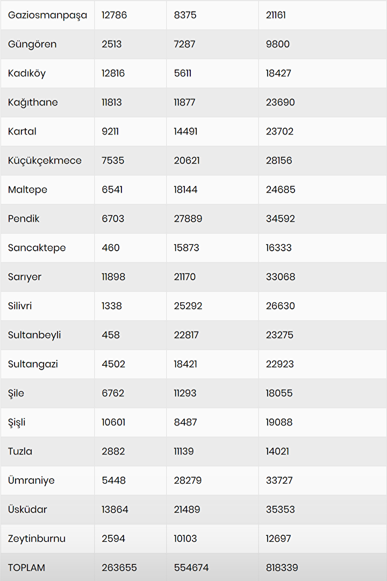Select the TOPLAM grand total 818339
Screen dimensions: 387x581
pos(282,567)
